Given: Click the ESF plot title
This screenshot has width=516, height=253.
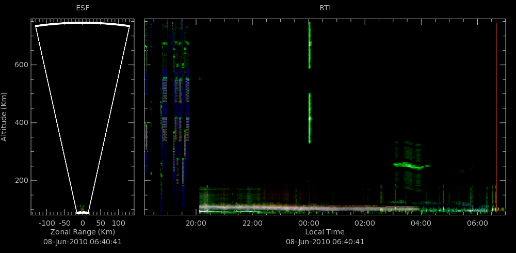Looking at the screenshot, I should [83, 8].
